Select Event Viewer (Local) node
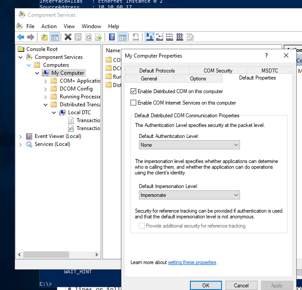Screen dimensions: 302x290 [x=58, y=136]
